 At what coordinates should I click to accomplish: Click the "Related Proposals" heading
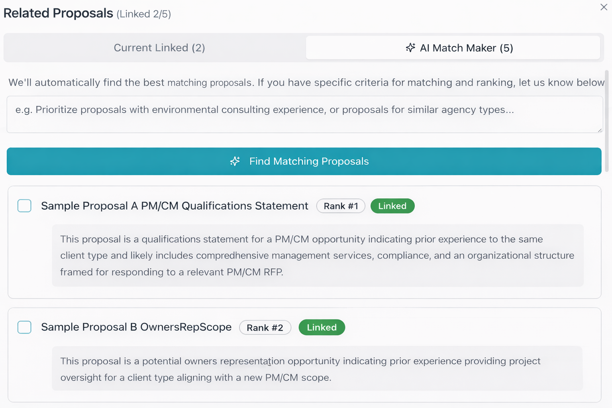click(58, 13)
